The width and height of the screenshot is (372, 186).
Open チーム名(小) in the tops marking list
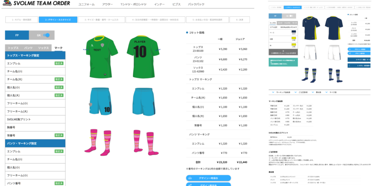[35, 71]
